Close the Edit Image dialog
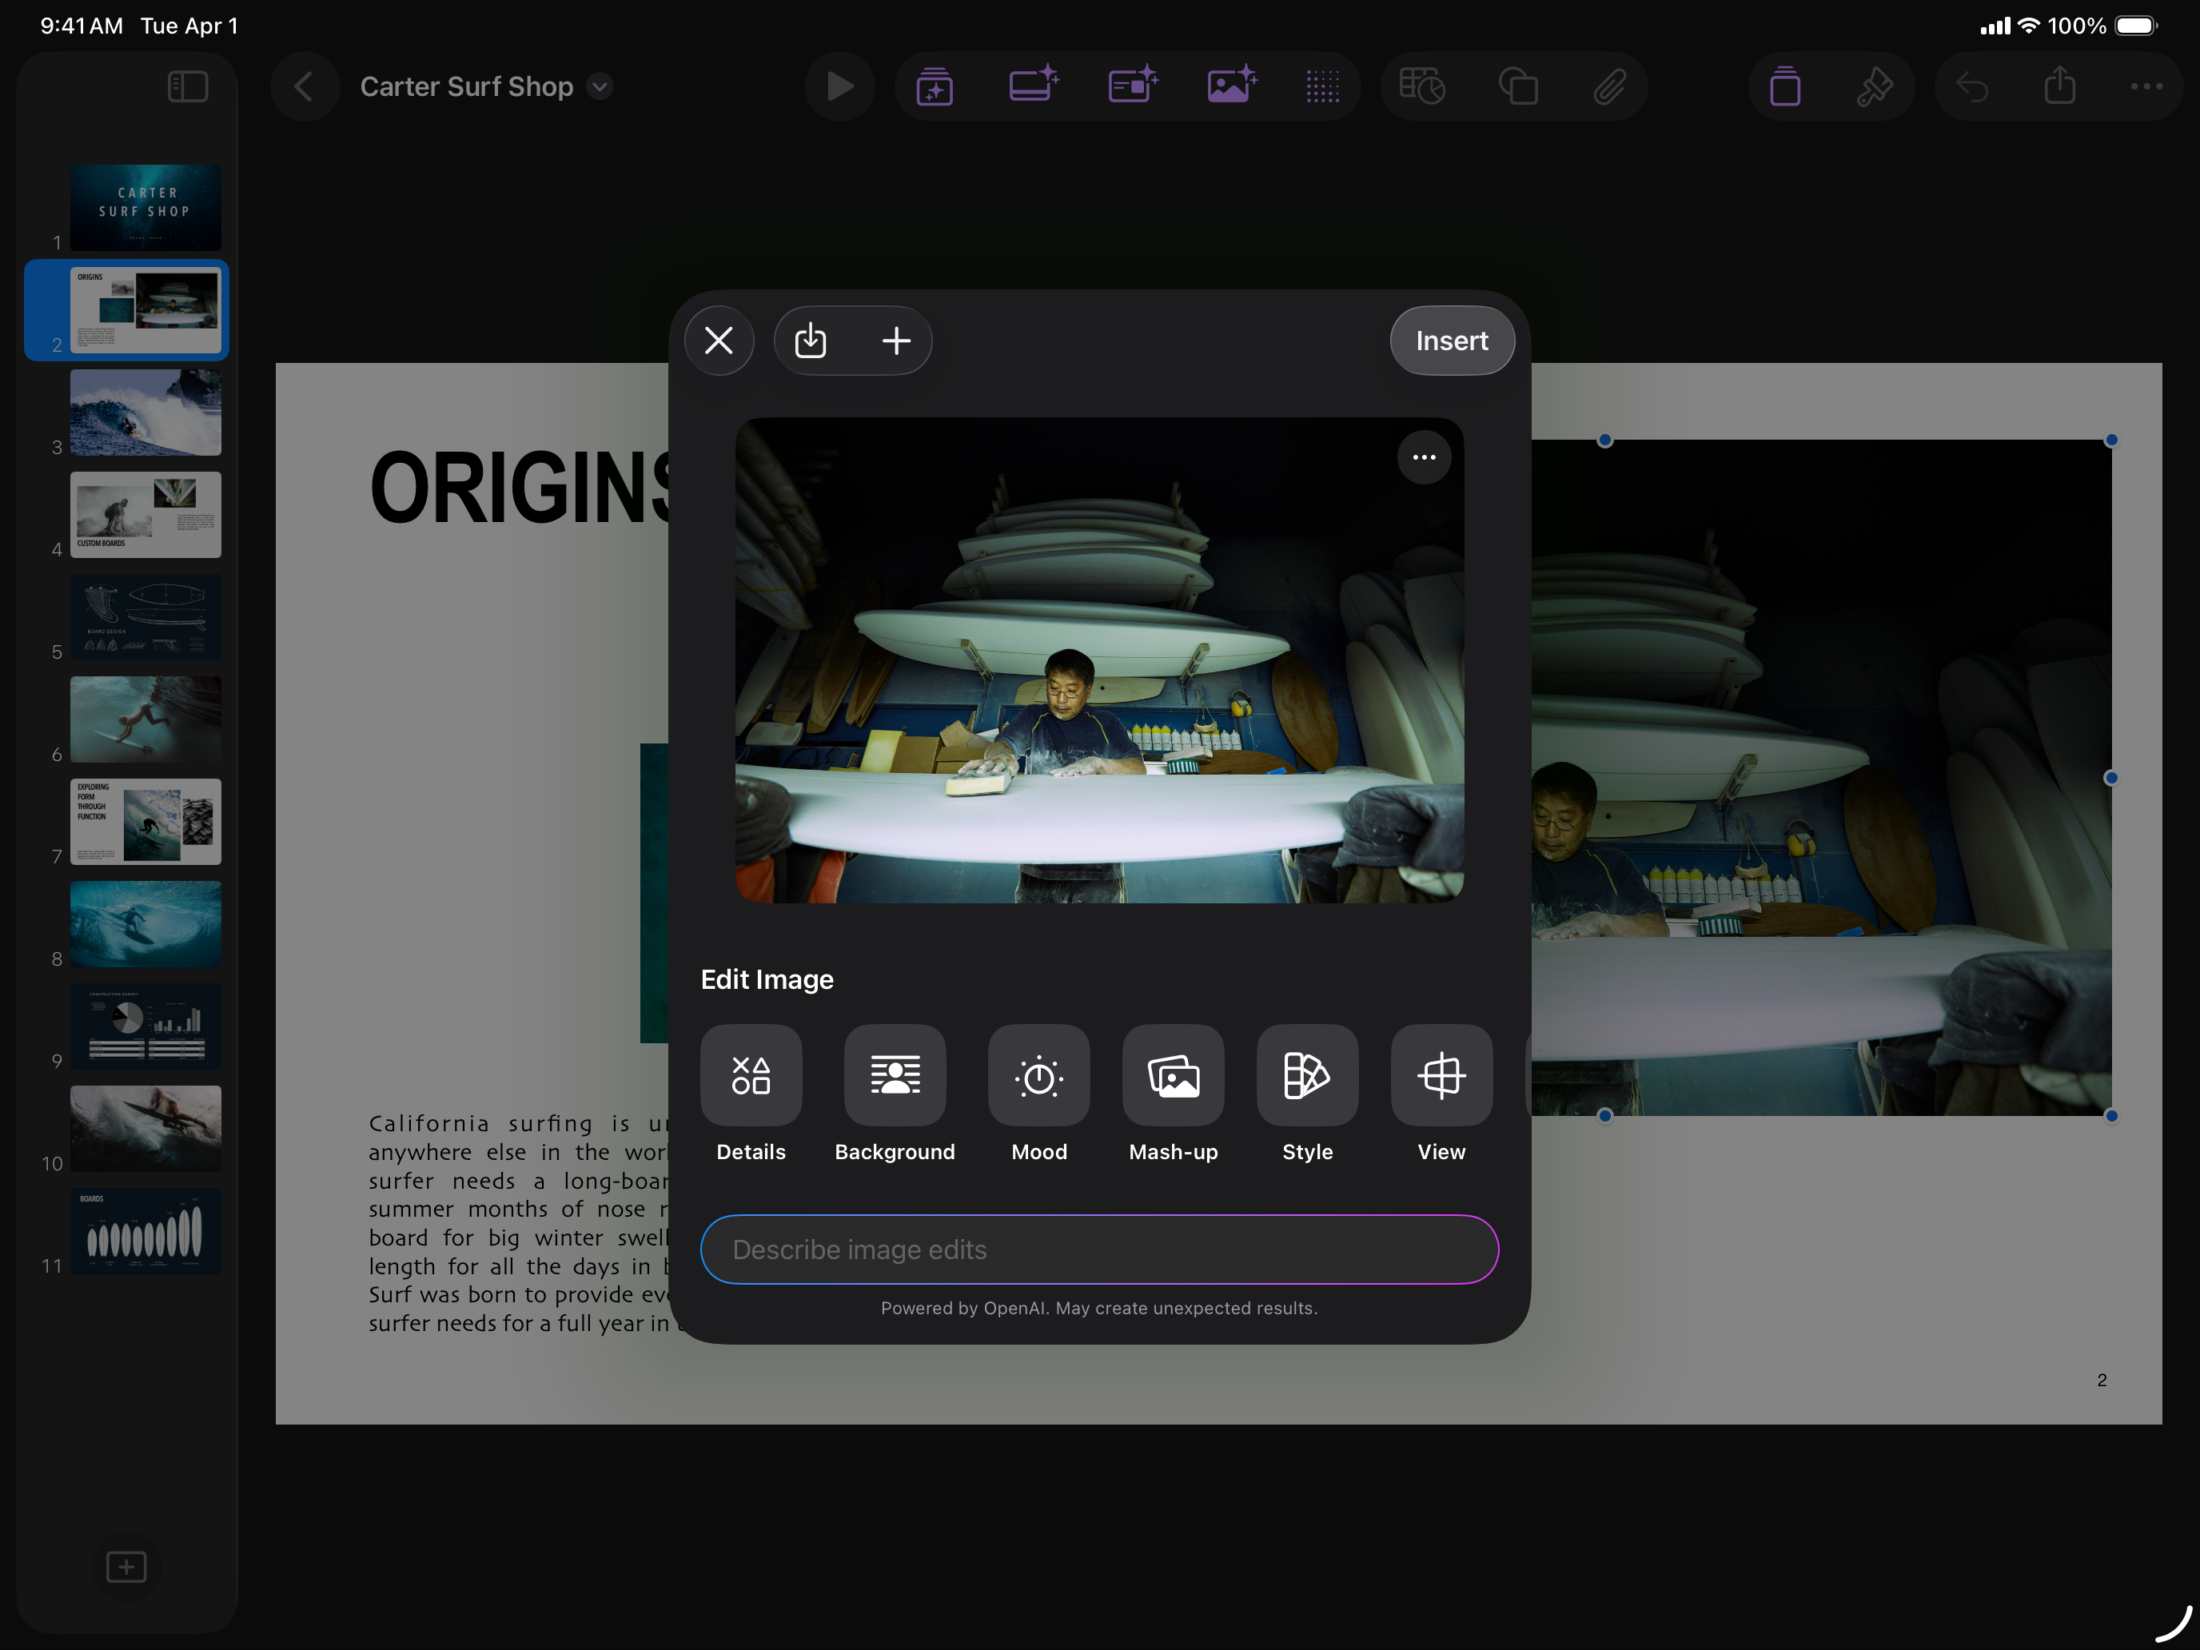This screenshot has height=1650, width=2200. point(718,341)
